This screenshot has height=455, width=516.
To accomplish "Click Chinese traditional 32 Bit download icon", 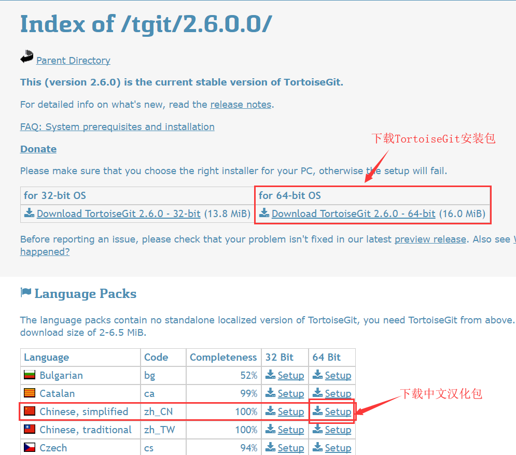I will coord(271,429).
